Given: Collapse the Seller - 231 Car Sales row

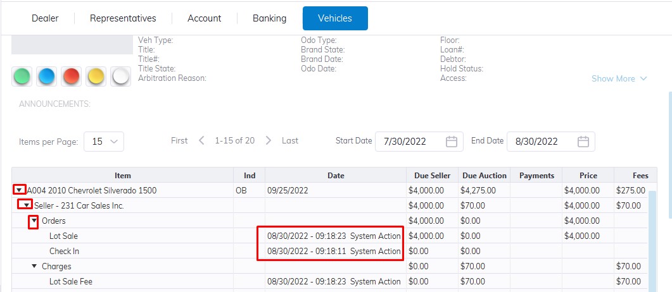Looking at the screenshot, I should click(x=27, y=205).
